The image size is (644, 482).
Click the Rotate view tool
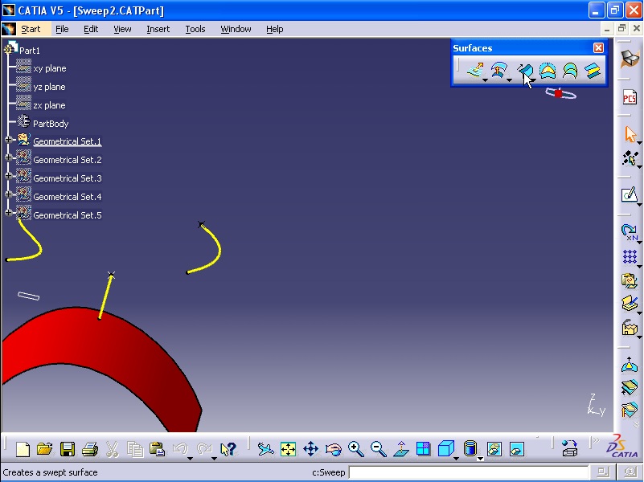[x=334, y=450]
